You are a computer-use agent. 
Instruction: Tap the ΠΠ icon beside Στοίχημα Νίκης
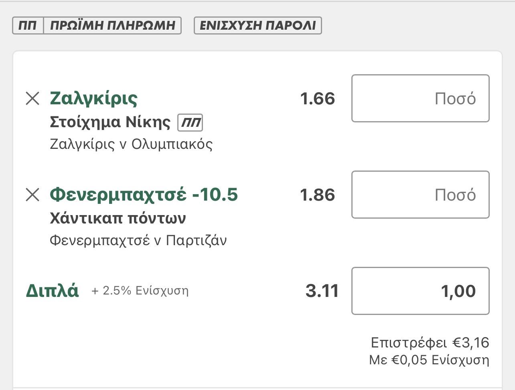click(x=190, y=122)
